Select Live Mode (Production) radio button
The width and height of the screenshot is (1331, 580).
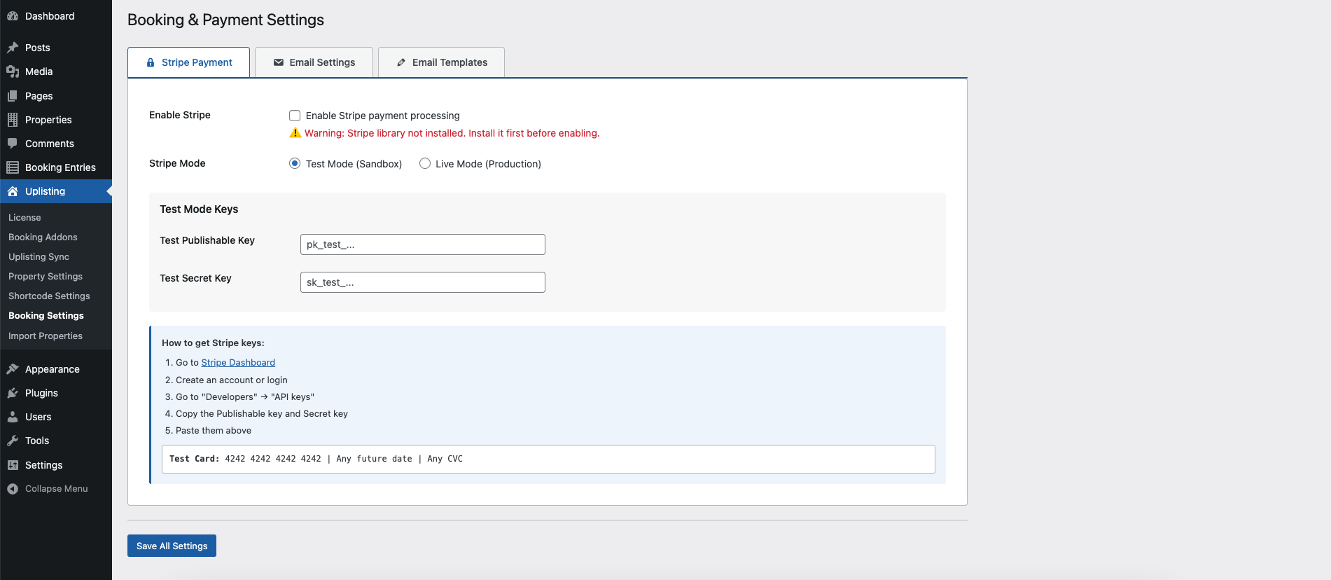tap(425, 163)
